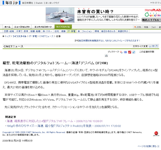The image size is (161, 150).
Task: Click この記事を印刷 to print the article
Action: pyautogui.click(x=147, y=52)
